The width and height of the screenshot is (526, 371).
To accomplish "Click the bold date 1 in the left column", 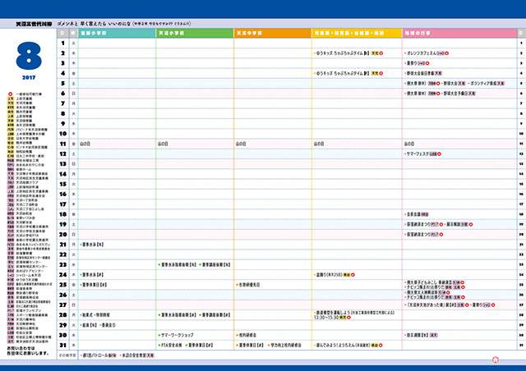I will click(62, 43).
